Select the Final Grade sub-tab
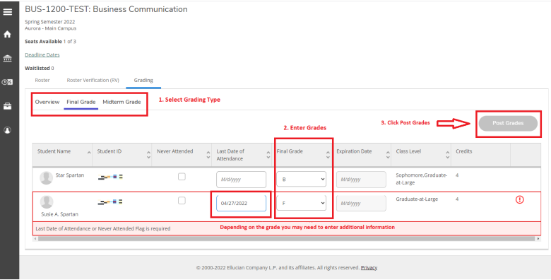The image size is (551, 280). pos(81,102)
